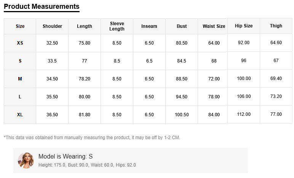Click the manual measurement disclaimer note
Image resolution: width=294 pixels, height=178 pixels.
point(92,137)
